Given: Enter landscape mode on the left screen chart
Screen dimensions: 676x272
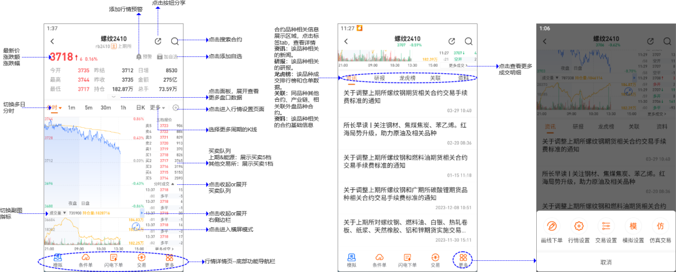Looking at the screenshot, I should coord(135,227).
